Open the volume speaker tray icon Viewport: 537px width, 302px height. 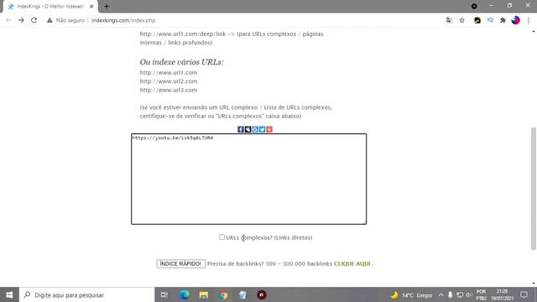[468, 294]
